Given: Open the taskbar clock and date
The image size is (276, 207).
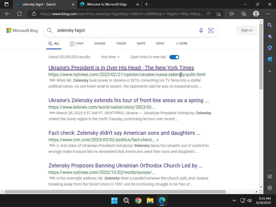Looking at the screenshot, I should tap(263, 201).
